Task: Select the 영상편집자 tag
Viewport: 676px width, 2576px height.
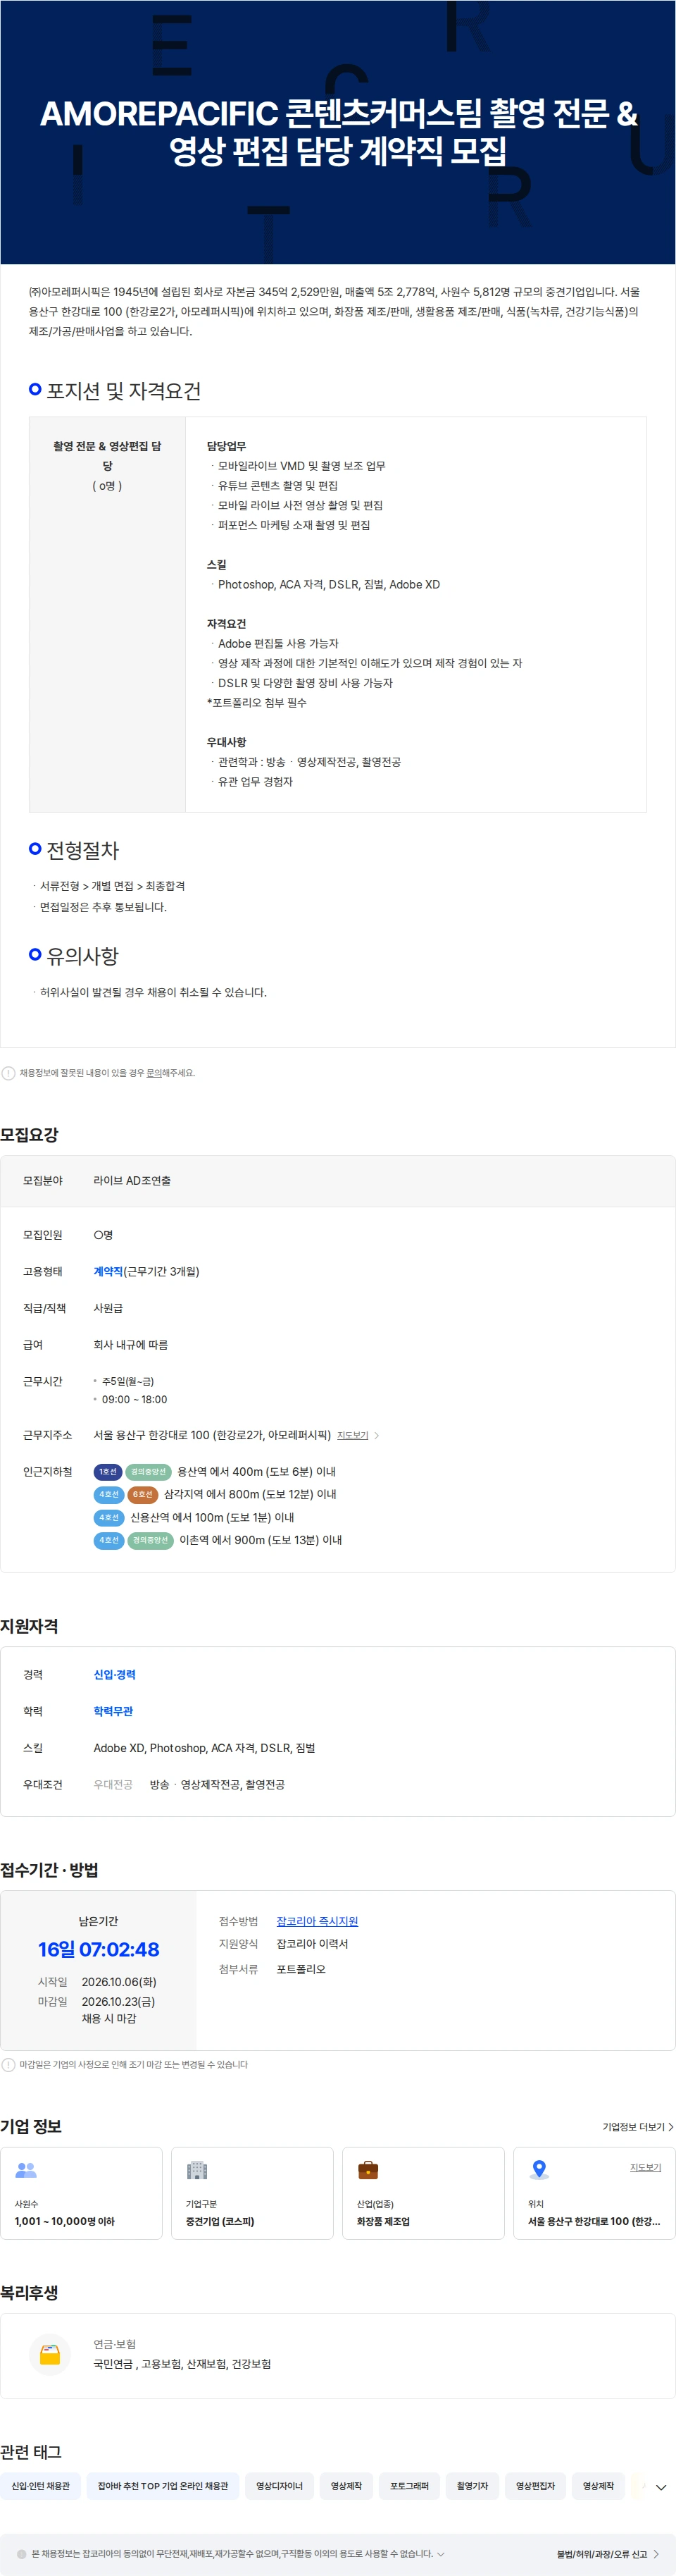Action: tap(535, 2486)
